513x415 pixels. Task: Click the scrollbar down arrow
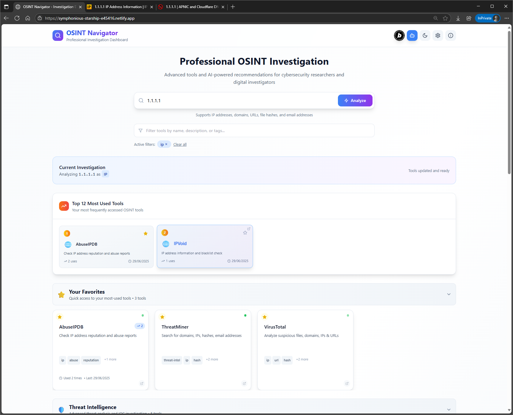(509, 410)
